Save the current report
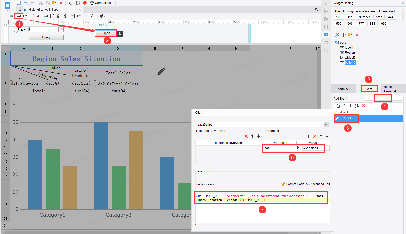This screenshot has width=406, height=234. coord(19,3)
